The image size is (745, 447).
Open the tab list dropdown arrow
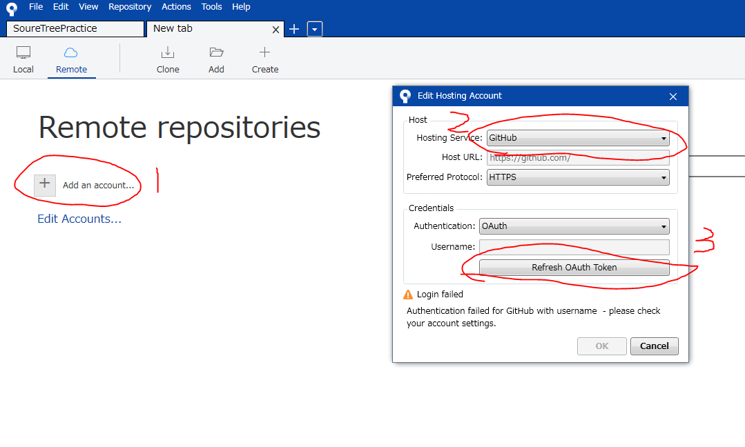[315, 29]
